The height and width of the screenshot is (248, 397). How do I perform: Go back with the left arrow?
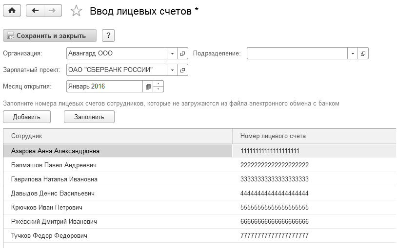(x=35, y=11)
